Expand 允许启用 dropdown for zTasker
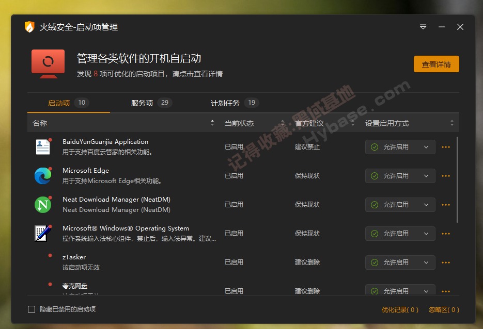 click(x=400, y=262)
